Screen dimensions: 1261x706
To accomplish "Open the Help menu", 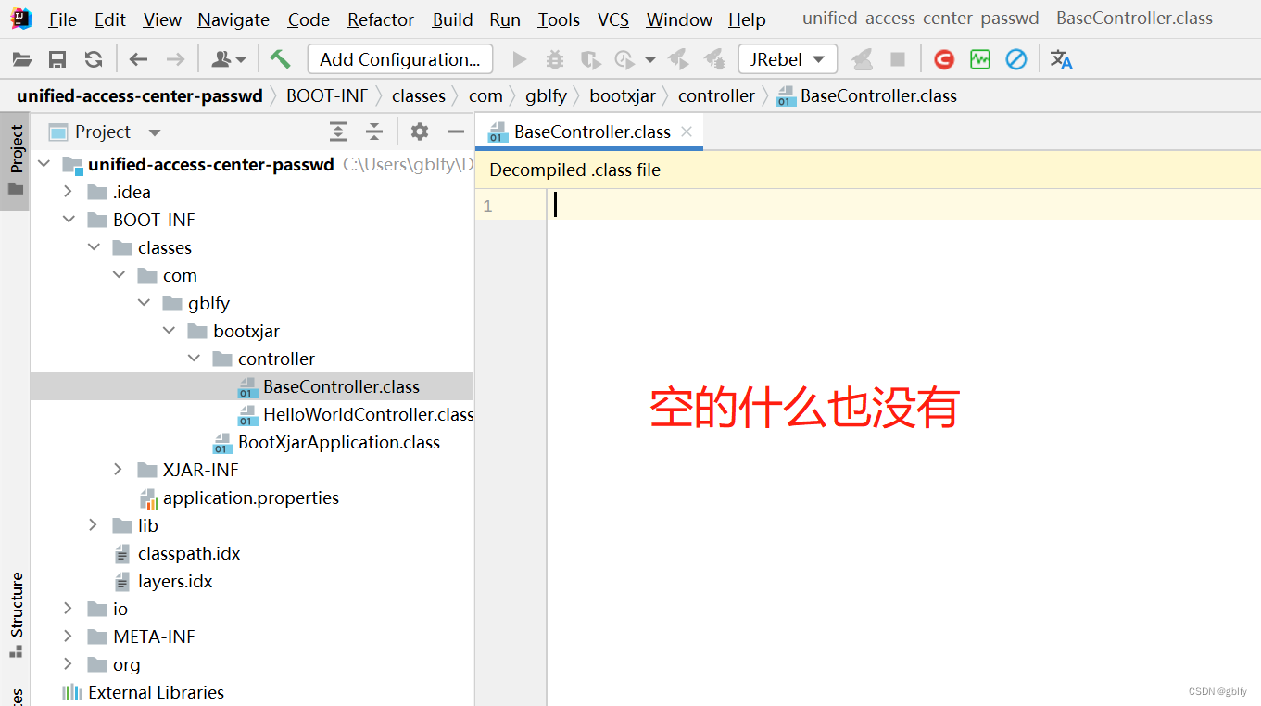I will pos(747,19).
